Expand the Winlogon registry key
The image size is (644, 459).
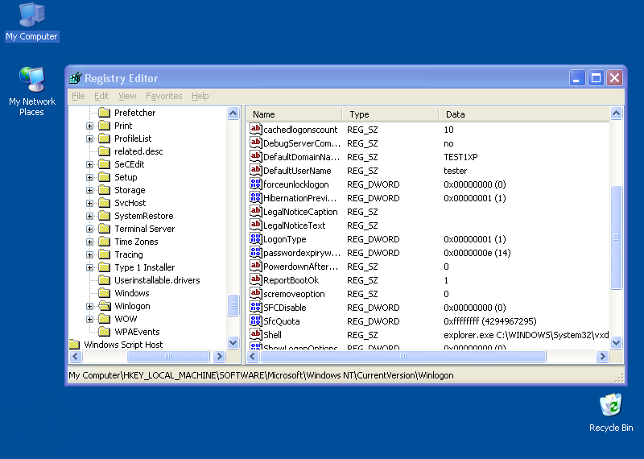(89, 306)
